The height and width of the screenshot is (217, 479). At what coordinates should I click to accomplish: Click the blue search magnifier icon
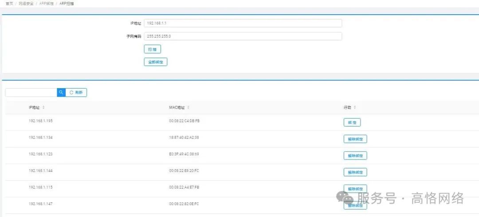[61, 93]
